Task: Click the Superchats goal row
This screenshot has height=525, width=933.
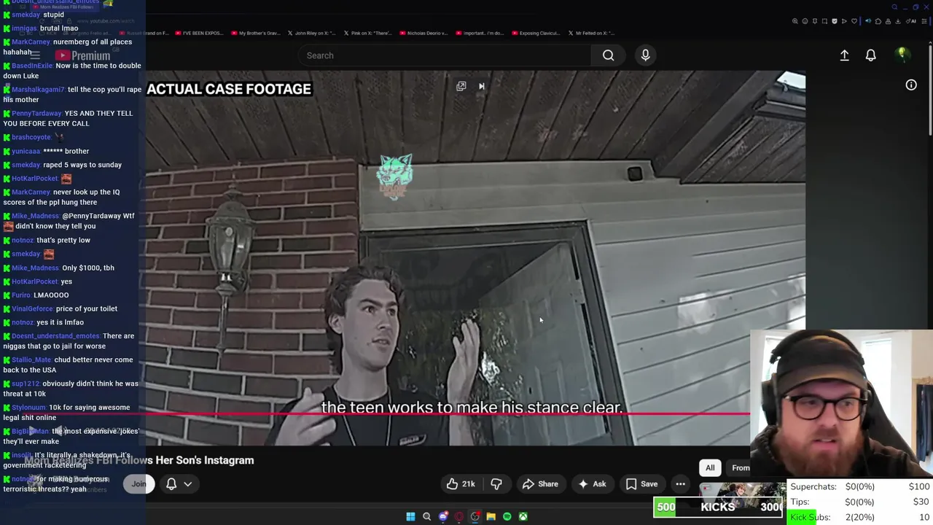Action: click(859, 486)
